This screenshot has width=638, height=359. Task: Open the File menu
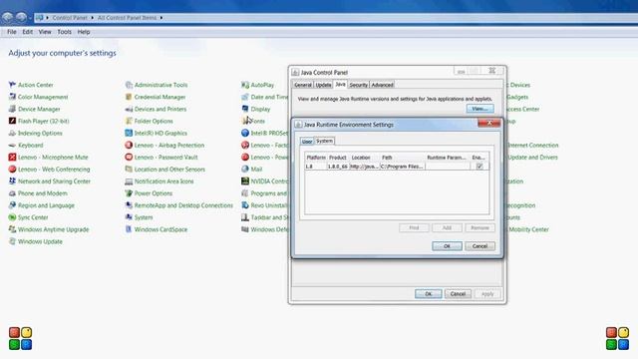12,32
